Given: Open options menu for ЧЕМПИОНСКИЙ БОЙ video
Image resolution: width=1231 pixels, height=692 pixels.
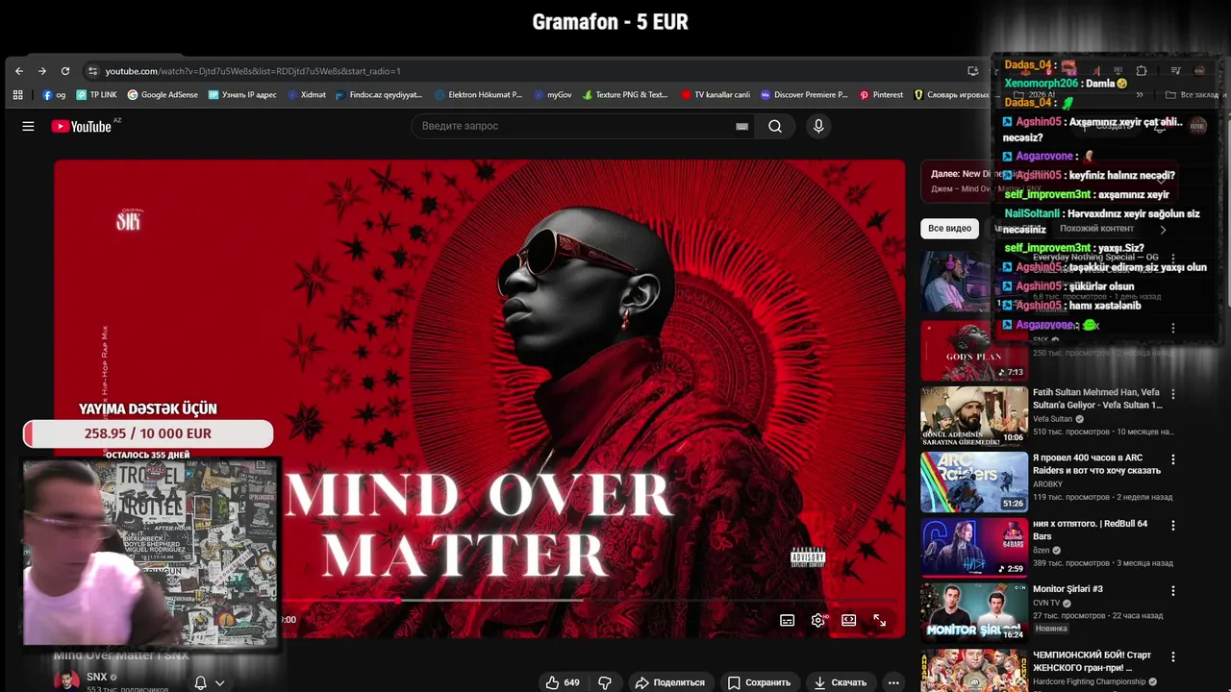Looking at the screenshot, I should tap(1172, 656).
